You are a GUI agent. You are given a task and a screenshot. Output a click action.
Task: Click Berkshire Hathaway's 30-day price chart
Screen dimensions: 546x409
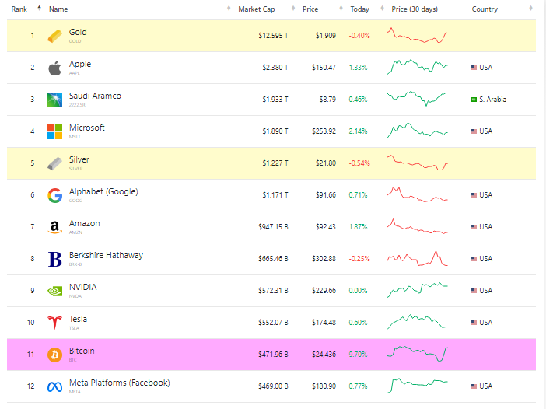(418, 258)
